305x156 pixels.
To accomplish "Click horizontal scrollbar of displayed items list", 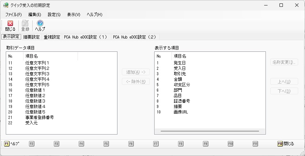I will (x=209, y=131).
